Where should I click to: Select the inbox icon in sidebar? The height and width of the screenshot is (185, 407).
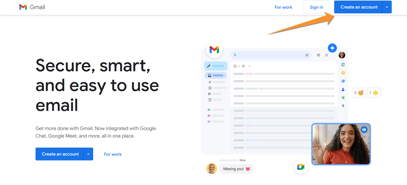[209, 75]
